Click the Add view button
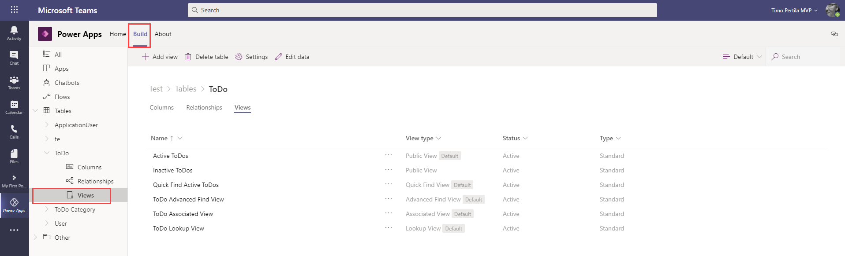Screen dimensions: 845x256 click(160, 57)
